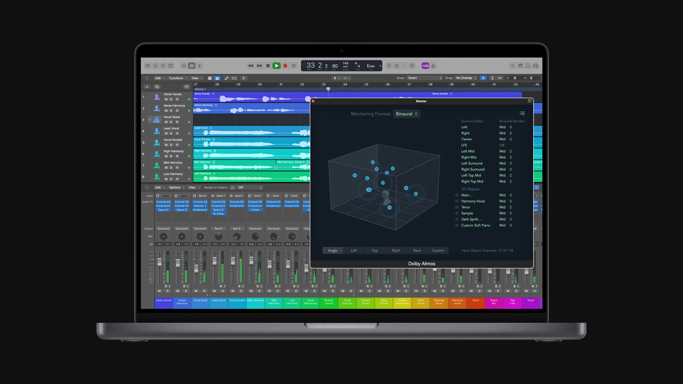Screen dimensions: 683x384
Task: Toggle the purple Count-in 1234 button
Action: 425,65
